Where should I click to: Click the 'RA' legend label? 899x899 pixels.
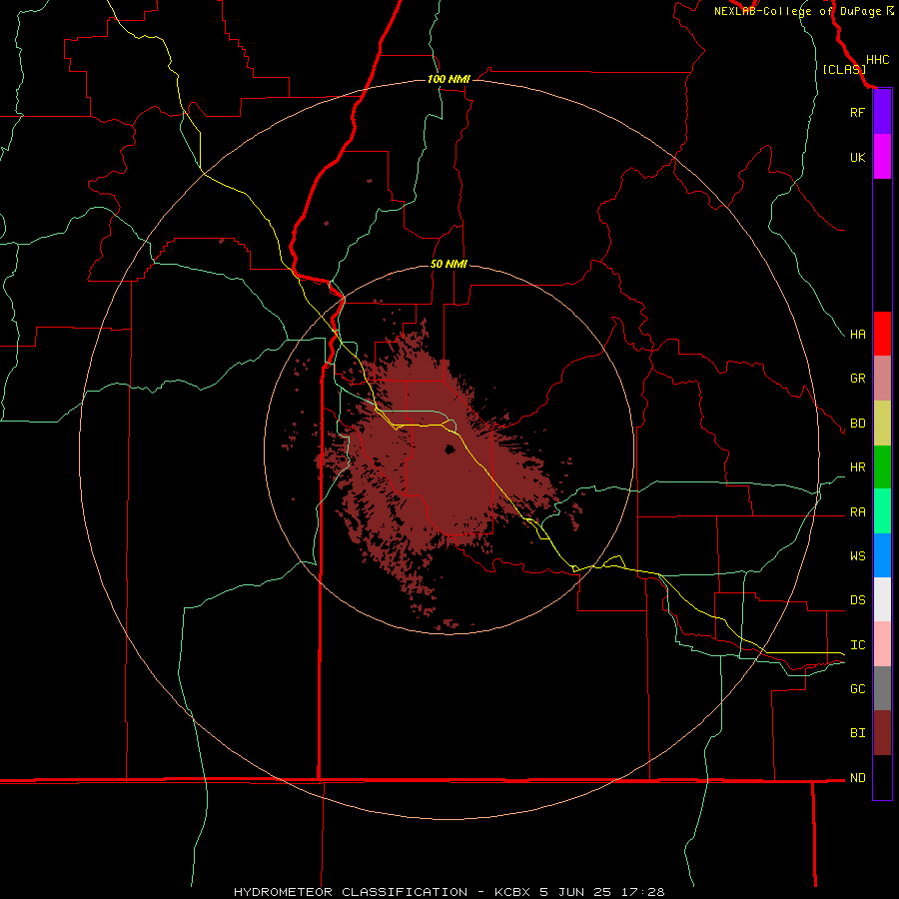point(857,512)
